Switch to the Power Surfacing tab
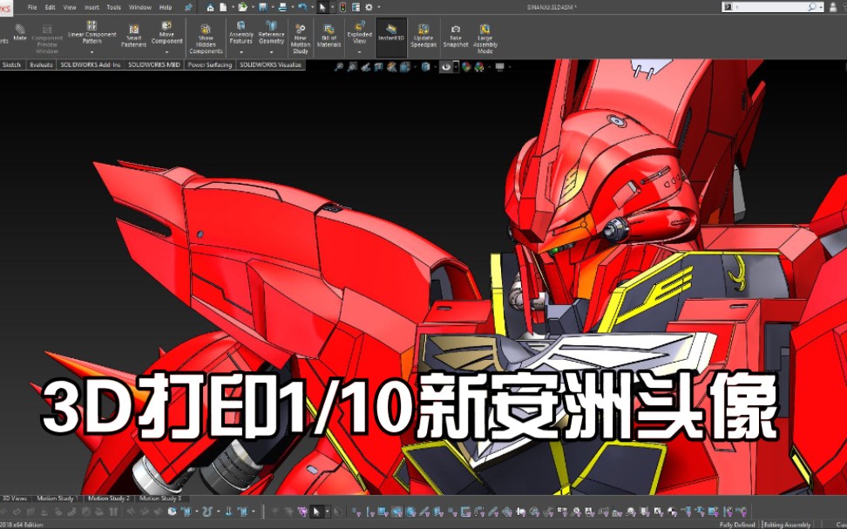Viewport: 847px width, 529px height. click(x=210, y=64)
